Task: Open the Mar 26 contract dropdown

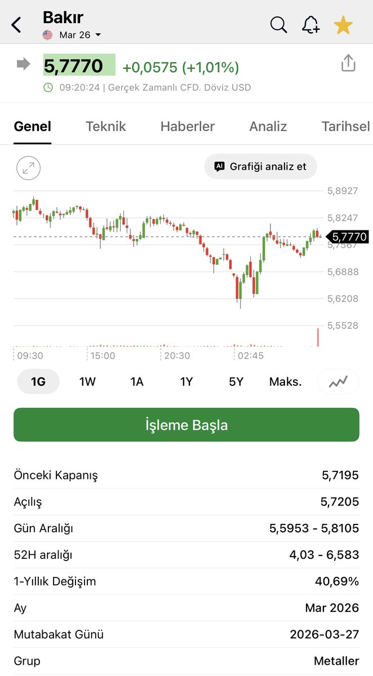Action: click(80, 35)
